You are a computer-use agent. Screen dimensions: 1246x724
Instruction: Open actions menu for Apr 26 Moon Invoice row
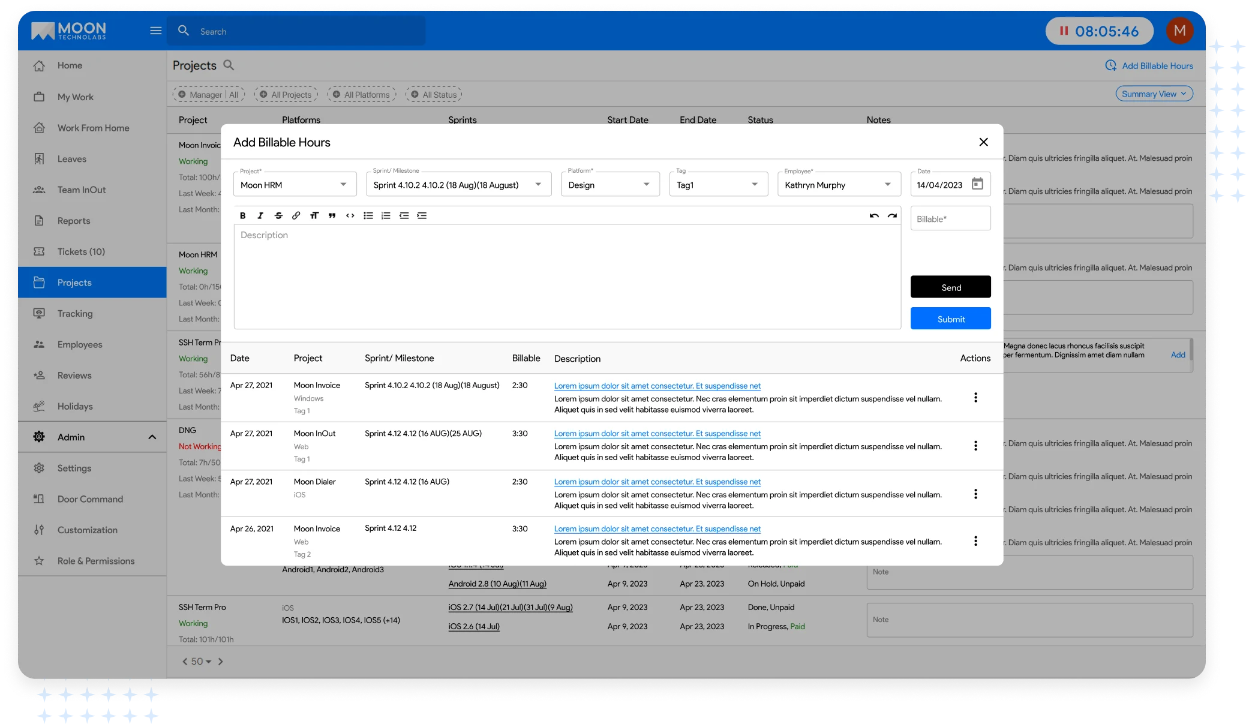[x=976, y=541]
